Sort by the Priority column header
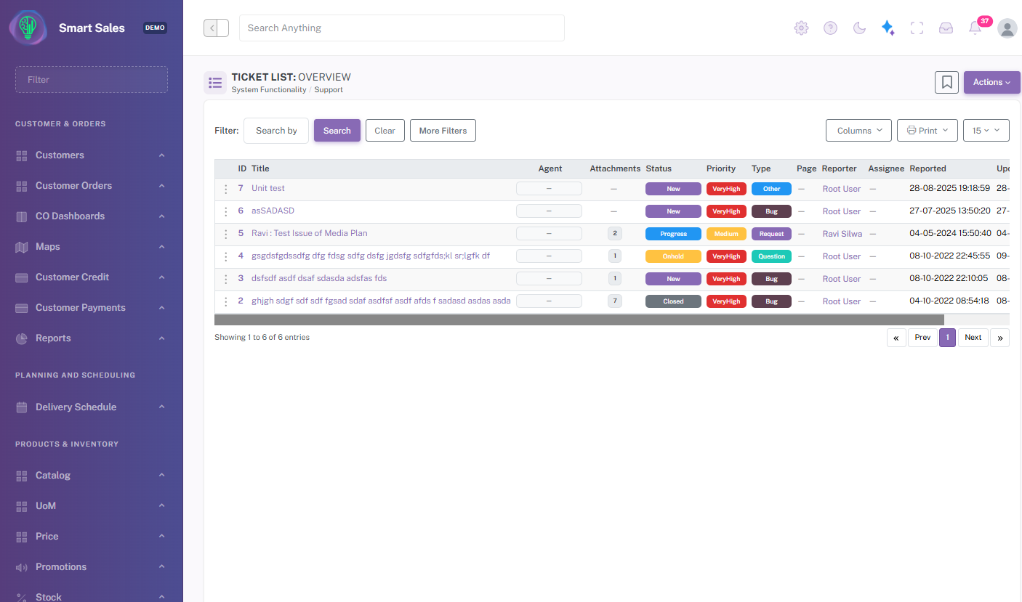 tap(721, 168)
